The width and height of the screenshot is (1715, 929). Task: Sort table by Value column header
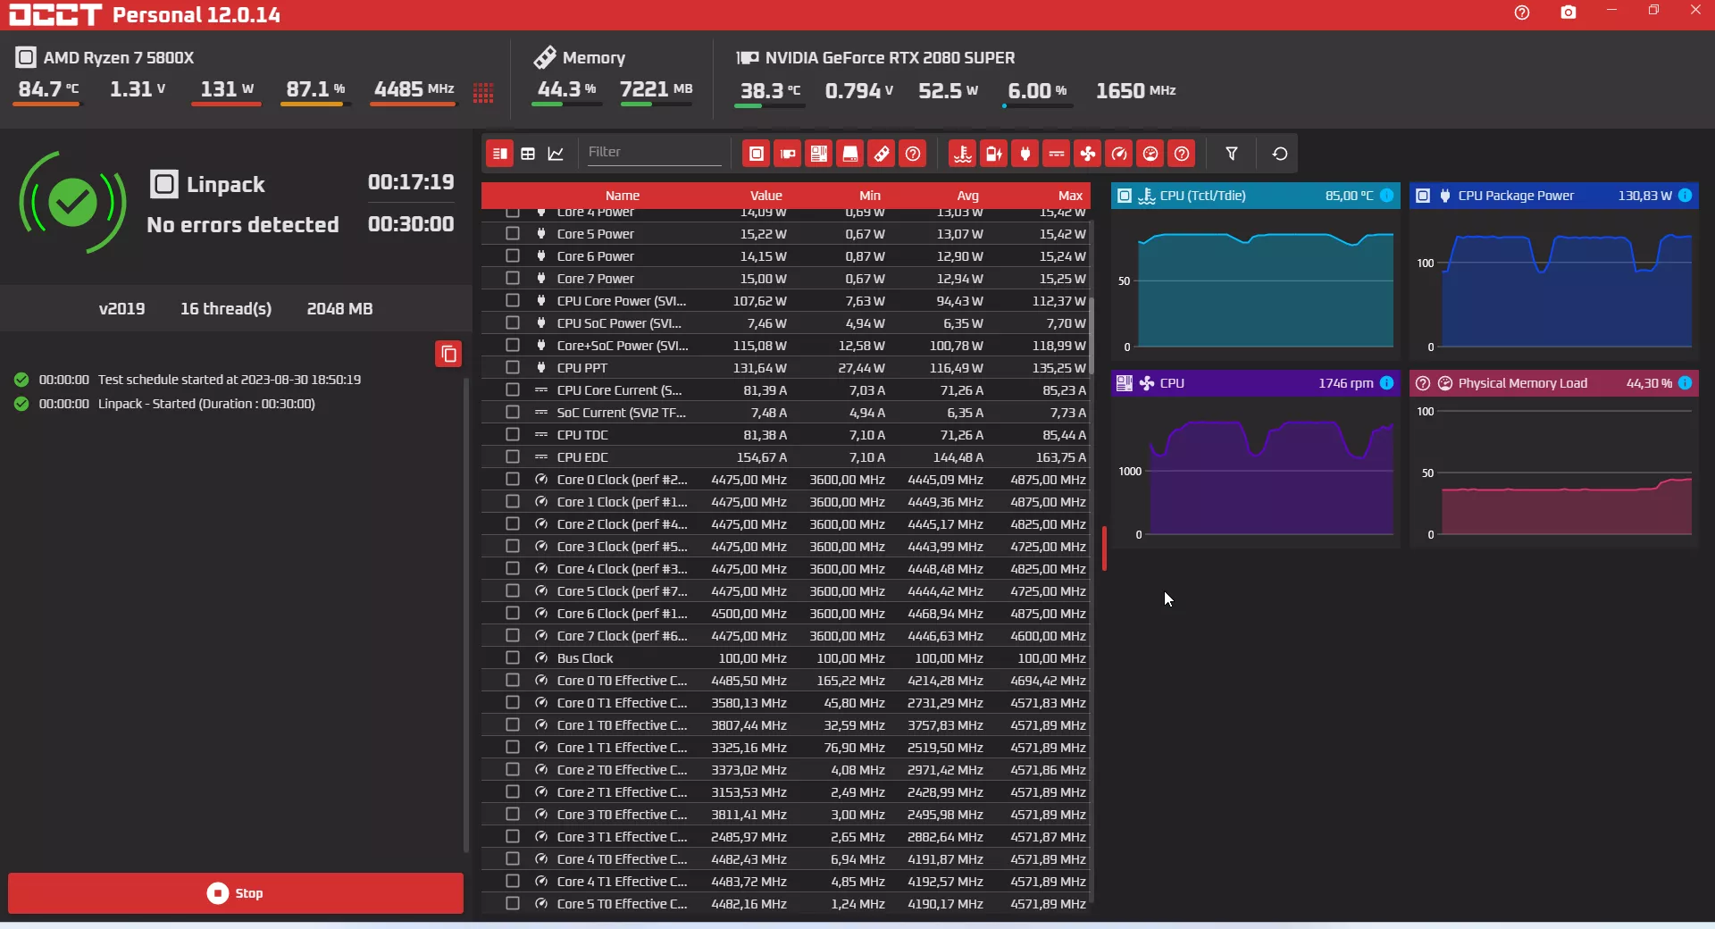point(766,196)
